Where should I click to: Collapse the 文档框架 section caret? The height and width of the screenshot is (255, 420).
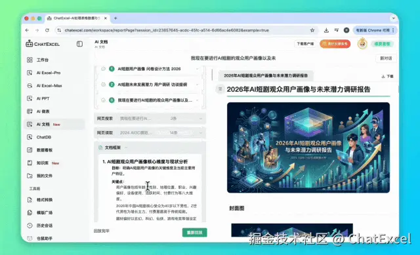[x=126, y=147]
